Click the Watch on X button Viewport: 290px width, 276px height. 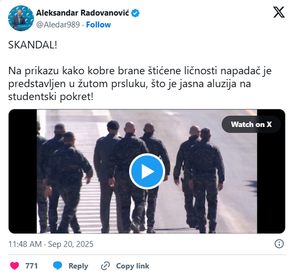pyautogui.click(x=251, y=124)
